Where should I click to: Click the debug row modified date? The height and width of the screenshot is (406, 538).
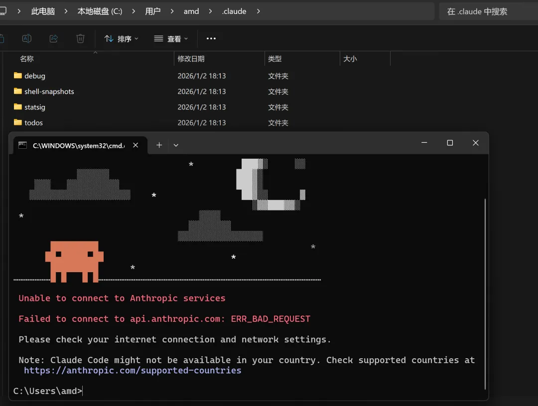201,76
